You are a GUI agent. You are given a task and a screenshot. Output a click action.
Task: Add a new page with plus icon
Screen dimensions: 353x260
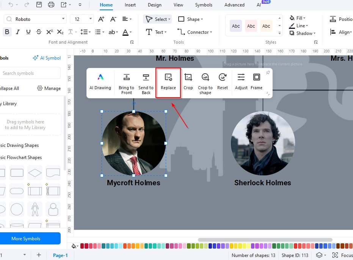coord(39,255)
